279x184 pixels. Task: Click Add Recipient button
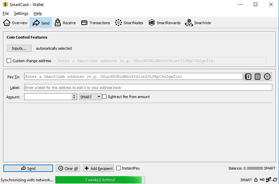tap(98, 168)
